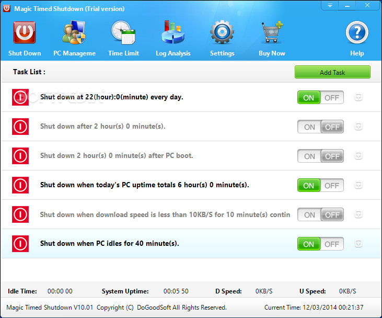Viewport: 382px width, 318px height.
Task: Select the PC Manageme tab label
Action: pyautogui.click(x=74, y=53)
